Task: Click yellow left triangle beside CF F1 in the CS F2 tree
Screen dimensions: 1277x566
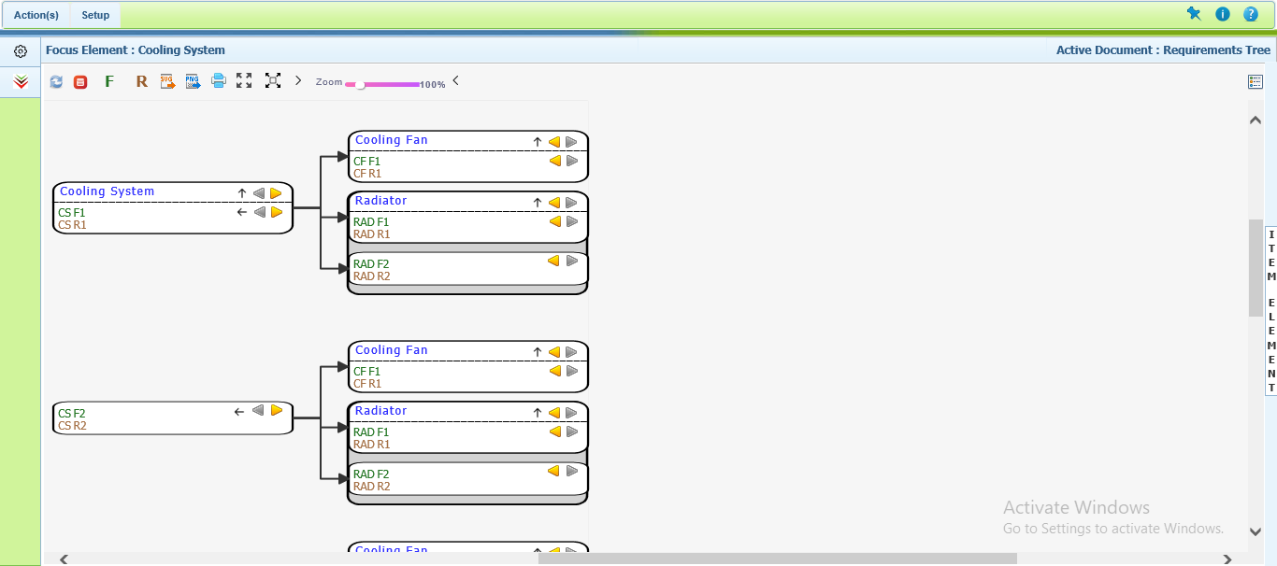Action: click(x=555, y=371)
